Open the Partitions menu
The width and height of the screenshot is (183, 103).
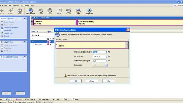(x=16, y=5)
